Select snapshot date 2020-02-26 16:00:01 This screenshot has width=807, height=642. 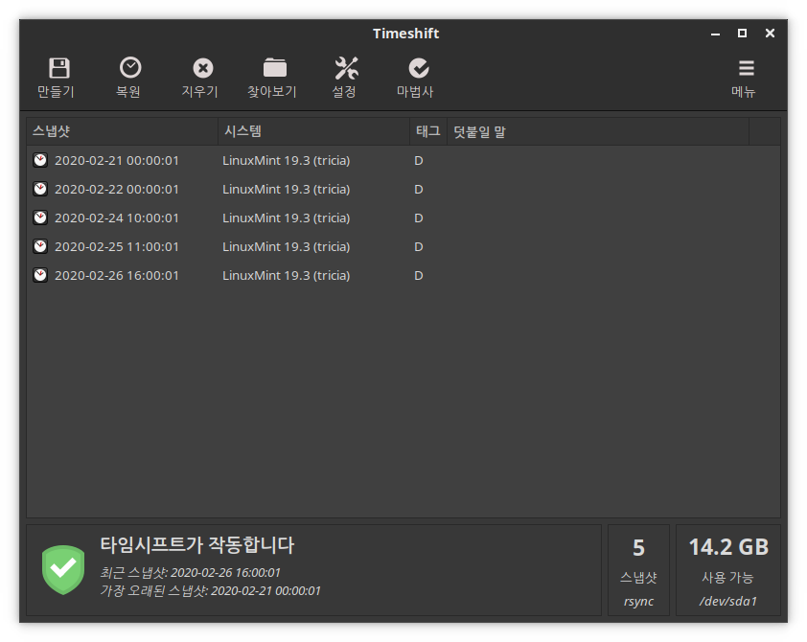pos(117,276)
